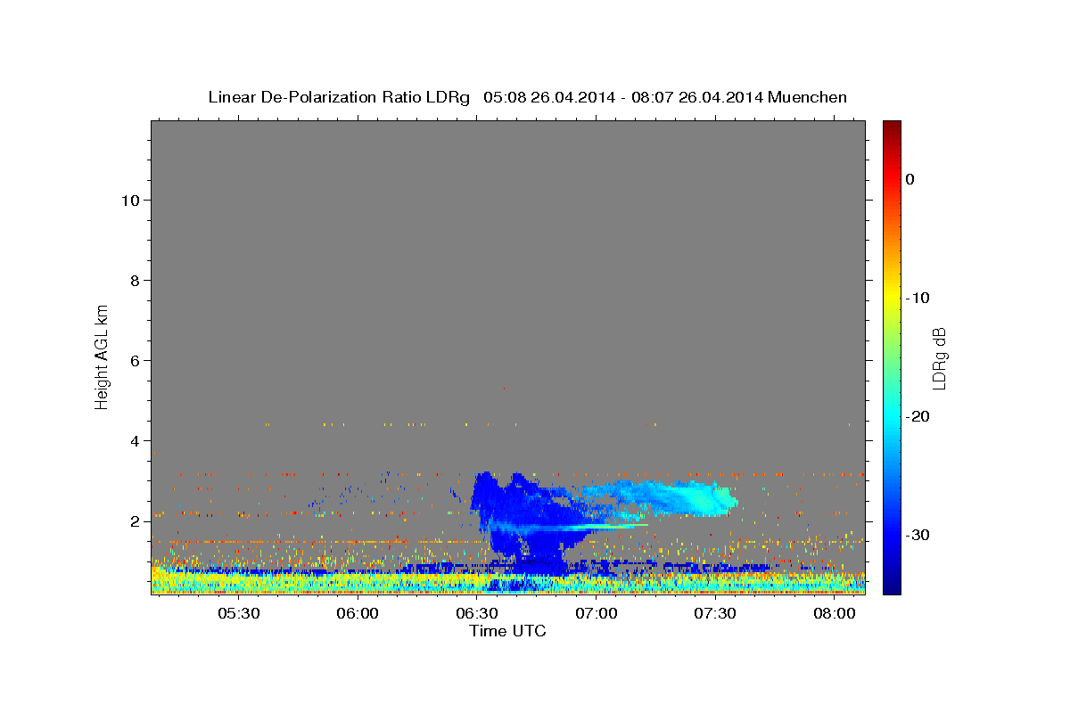Viewport: 1070px width, 713px height.
Task: Click the 05:30 time tick label
Action: click(x=239, y=613)
